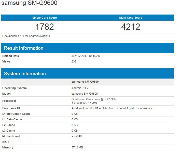Click the Views label
This screenshot has width=181, height=153.
click(6, 61)
